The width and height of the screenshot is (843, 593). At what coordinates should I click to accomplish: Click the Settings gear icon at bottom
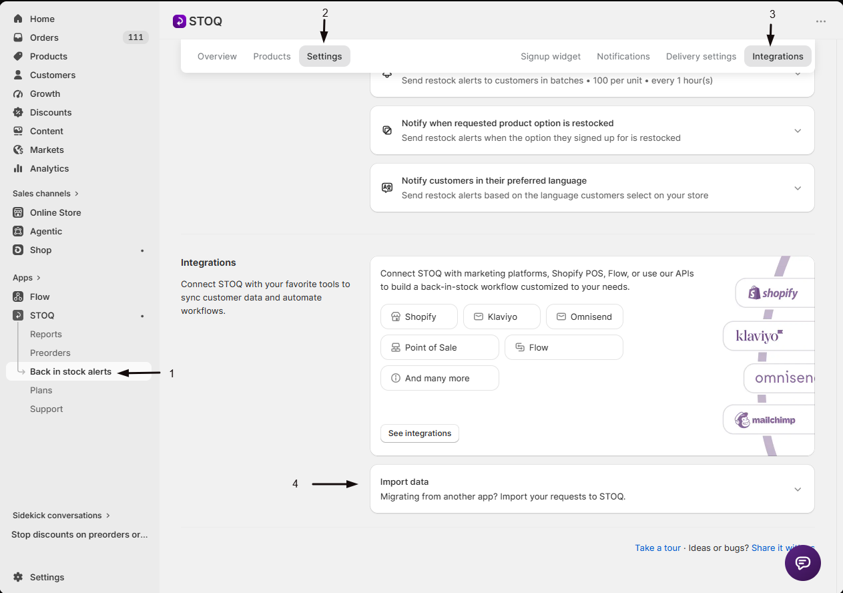pyautogui.click(x=18, y=577)
